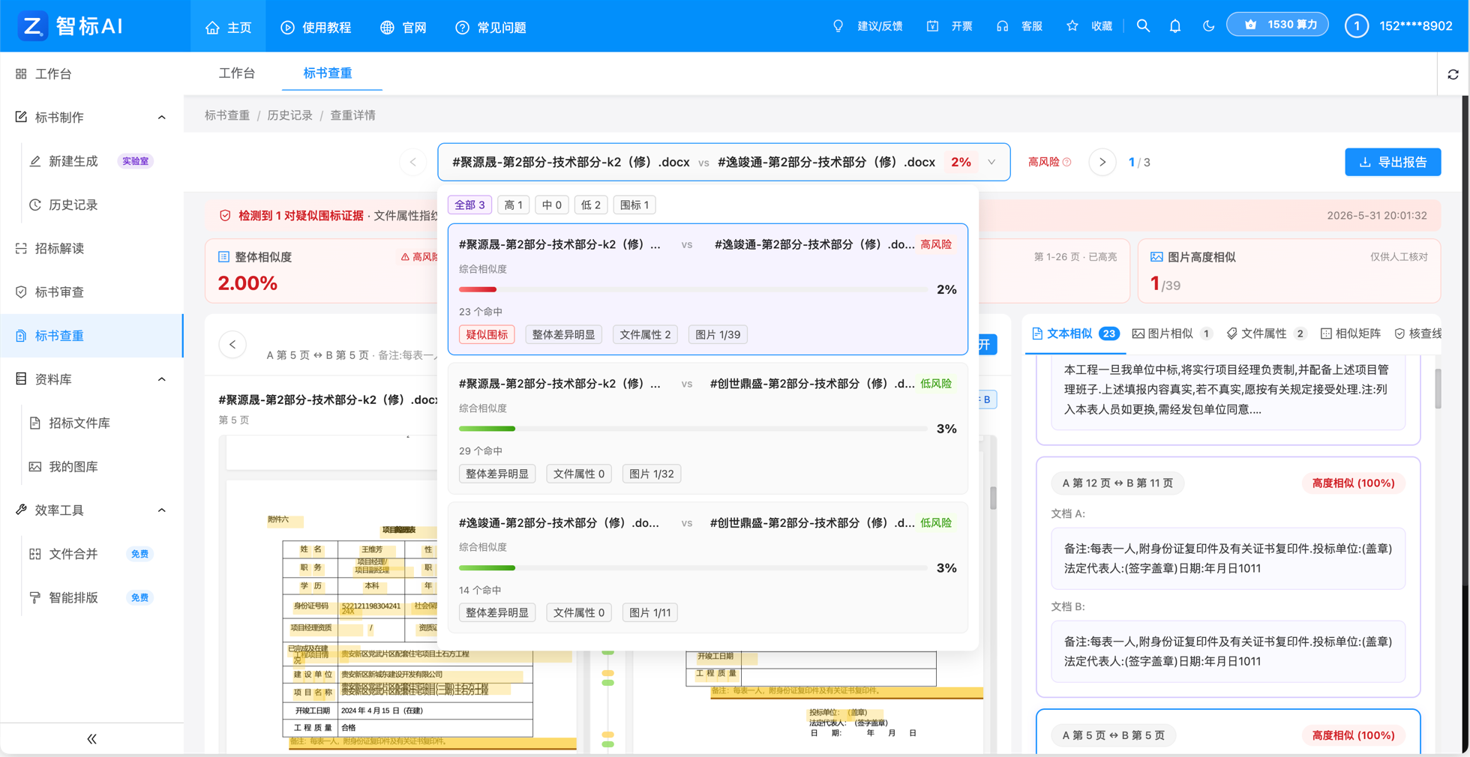Collapse the comparison pair dropdown chevron
This screenshot has height=757, width=1470.
tap(991, 162)
